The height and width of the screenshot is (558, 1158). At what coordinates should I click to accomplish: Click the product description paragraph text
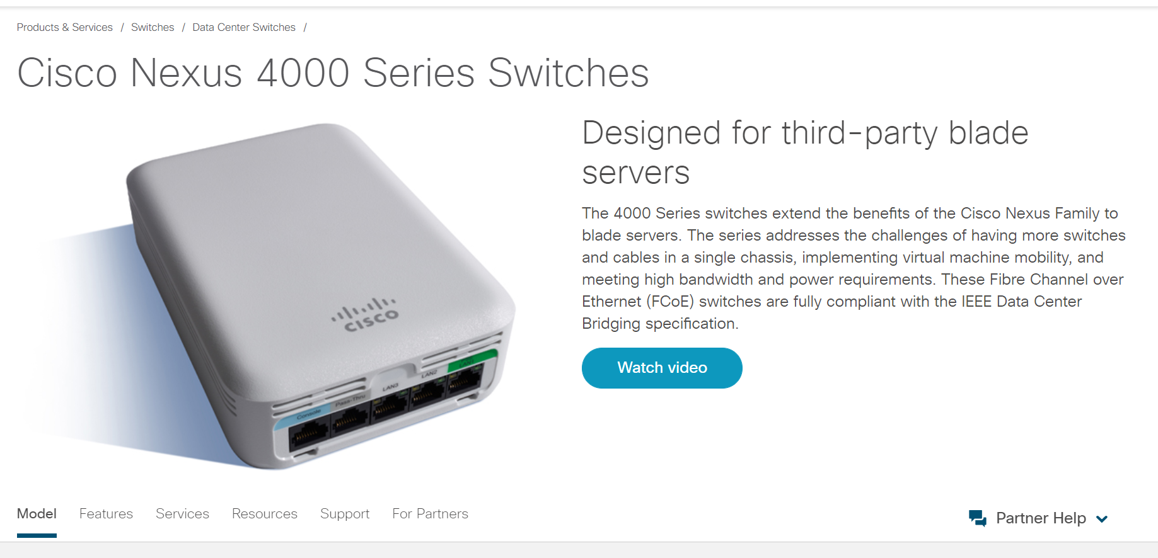[854, 268]
